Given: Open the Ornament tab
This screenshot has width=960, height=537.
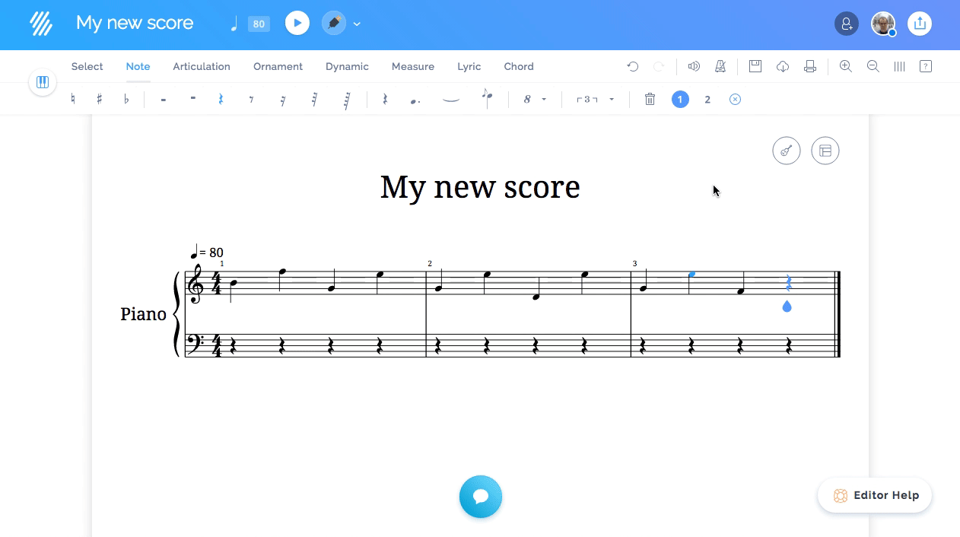Looking at the screenshot, I should (x=278, y=66).
